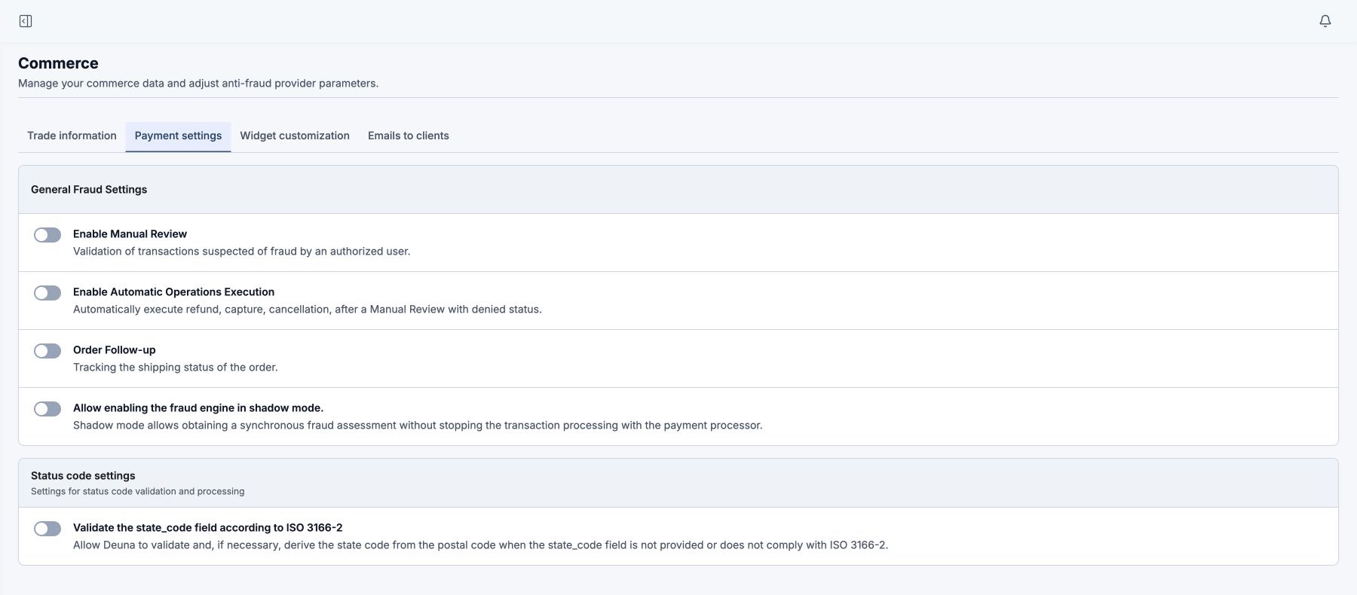Turn on Enable Automatic Operations Execution switch

coord(47,293)
